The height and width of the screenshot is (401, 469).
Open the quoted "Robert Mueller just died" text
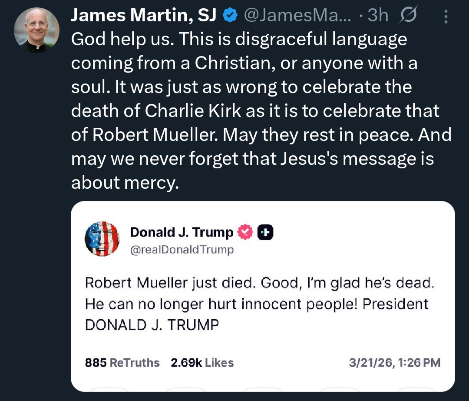click(259, 283)
